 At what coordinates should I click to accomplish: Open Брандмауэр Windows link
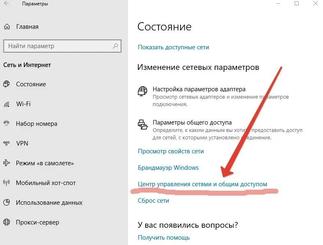pos(168,168)
